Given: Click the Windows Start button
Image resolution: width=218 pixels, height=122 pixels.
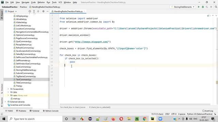Looking at the screenshot, I should point(4,119).
